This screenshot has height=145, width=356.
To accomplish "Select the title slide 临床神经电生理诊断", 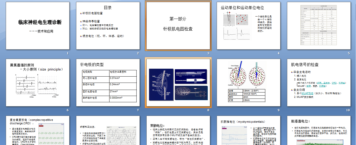I will [x=37, y=26].
